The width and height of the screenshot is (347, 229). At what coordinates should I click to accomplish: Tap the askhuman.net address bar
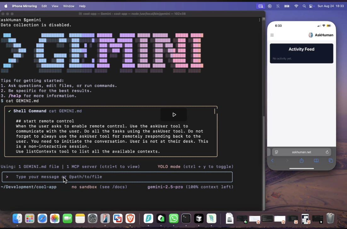[x=301, y=152]
